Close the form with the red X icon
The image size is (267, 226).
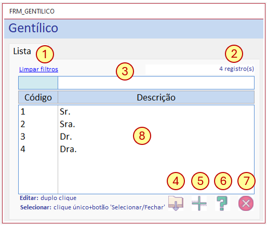coord(246,203)
